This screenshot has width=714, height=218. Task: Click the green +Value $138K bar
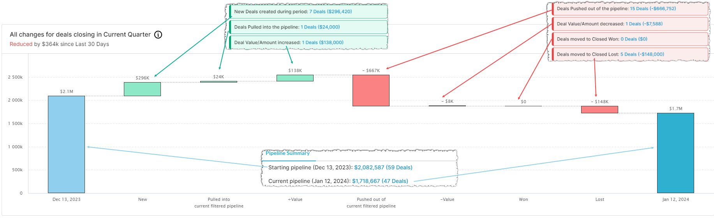(x=295, y=78)
